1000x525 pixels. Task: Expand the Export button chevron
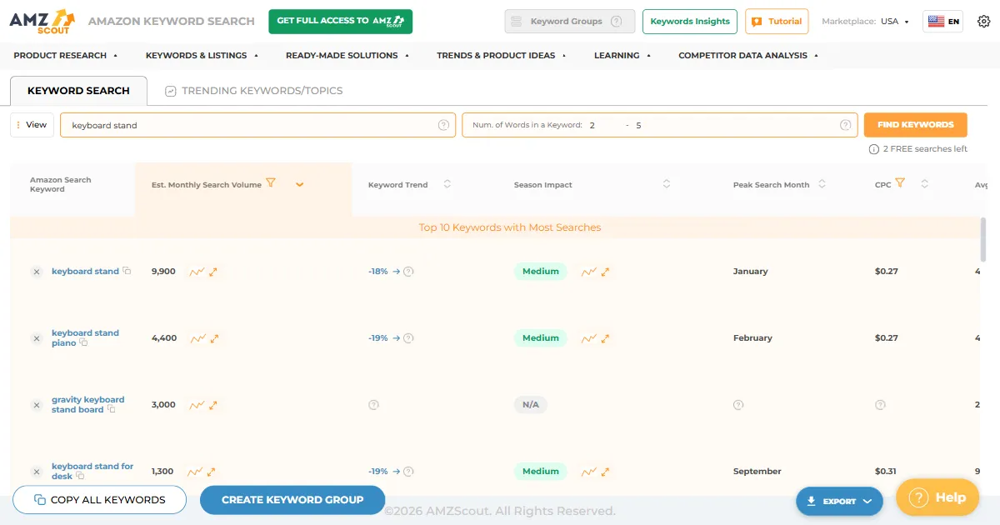click(867, 502)
